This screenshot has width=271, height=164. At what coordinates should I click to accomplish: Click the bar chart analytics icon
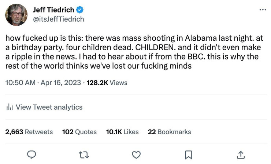(10, 107)
